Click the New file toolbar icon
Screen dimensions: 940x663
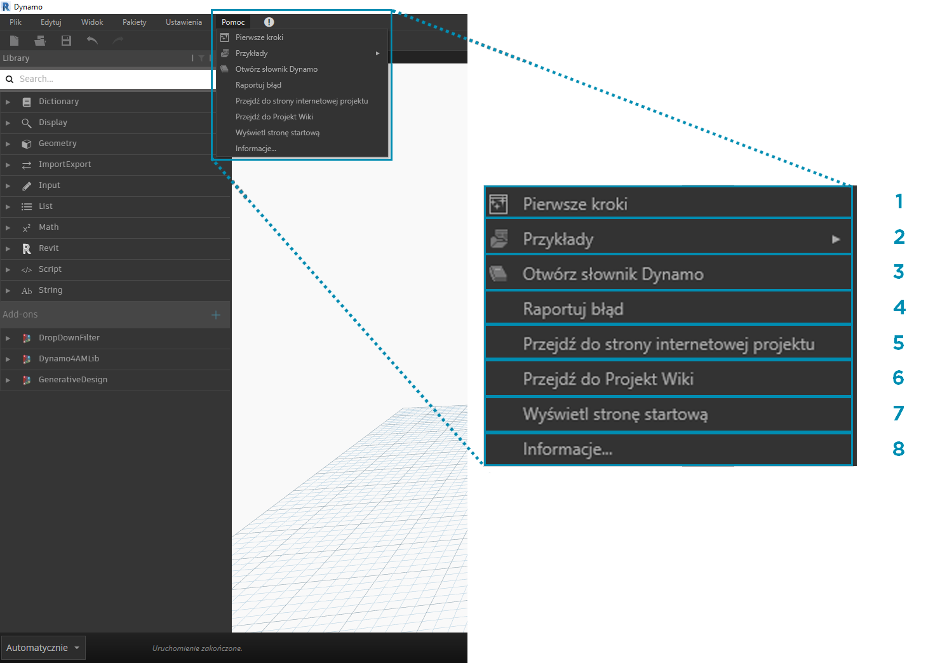point(14,41)
